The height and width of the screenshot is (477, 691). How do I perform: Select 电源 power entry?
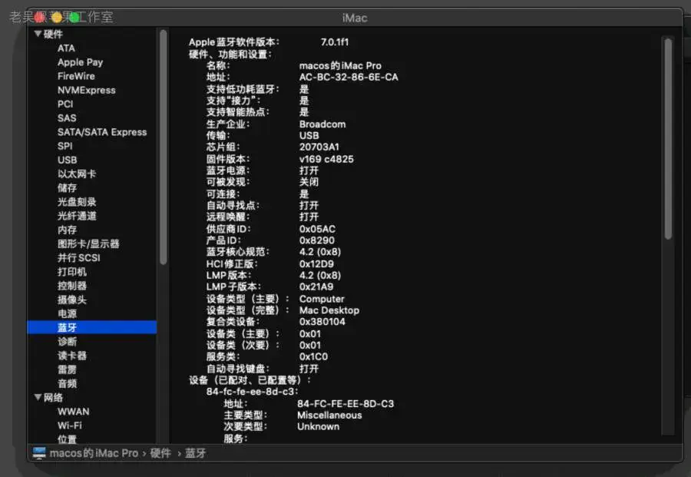pyautogui.click(x=67, y=313)
